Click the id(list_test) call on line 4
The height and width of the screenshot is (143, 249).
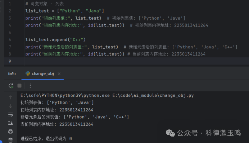[x=105, y=25]
